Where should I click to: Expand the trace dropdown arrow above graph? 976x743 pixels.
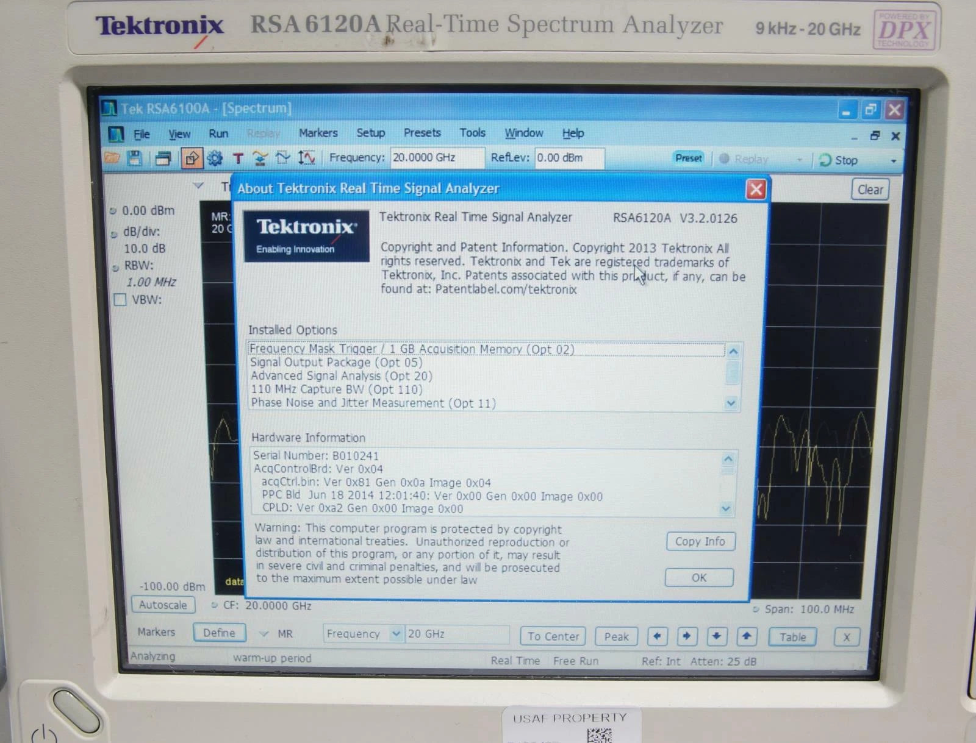coord(198,185)
